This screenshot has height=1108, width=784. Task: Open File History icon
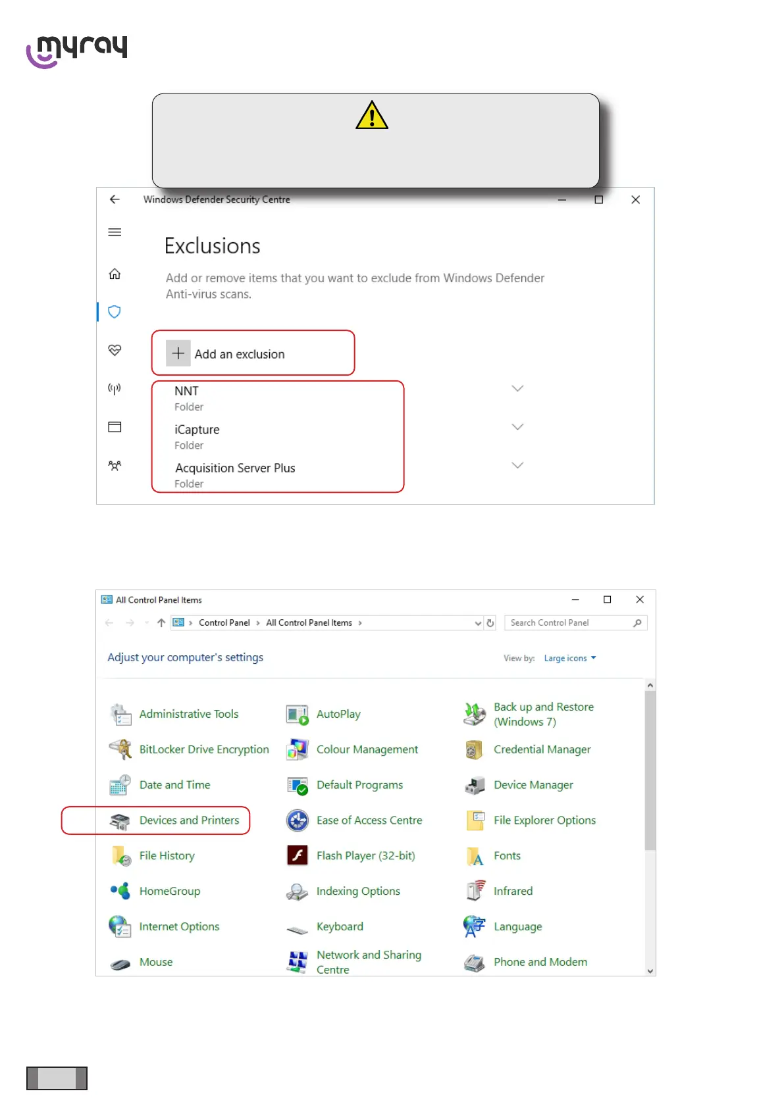[x=120, y=856]
